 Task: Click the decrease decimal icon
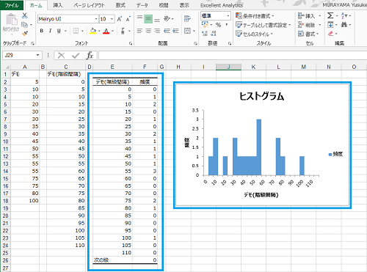[214, 34]
